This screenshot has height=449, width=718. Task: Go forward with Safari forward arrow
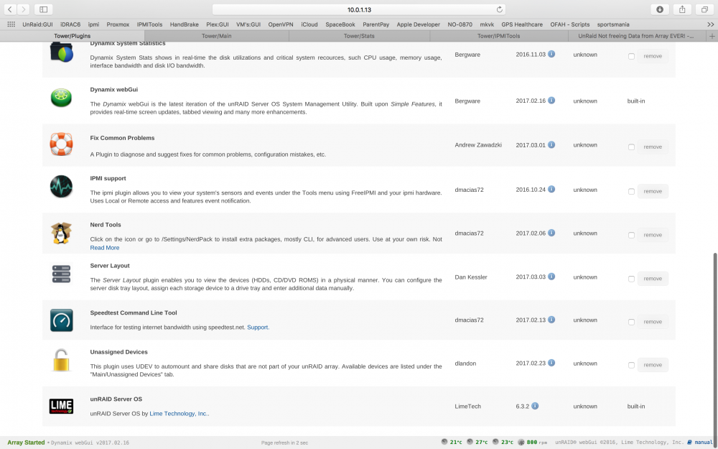(24, 9)
